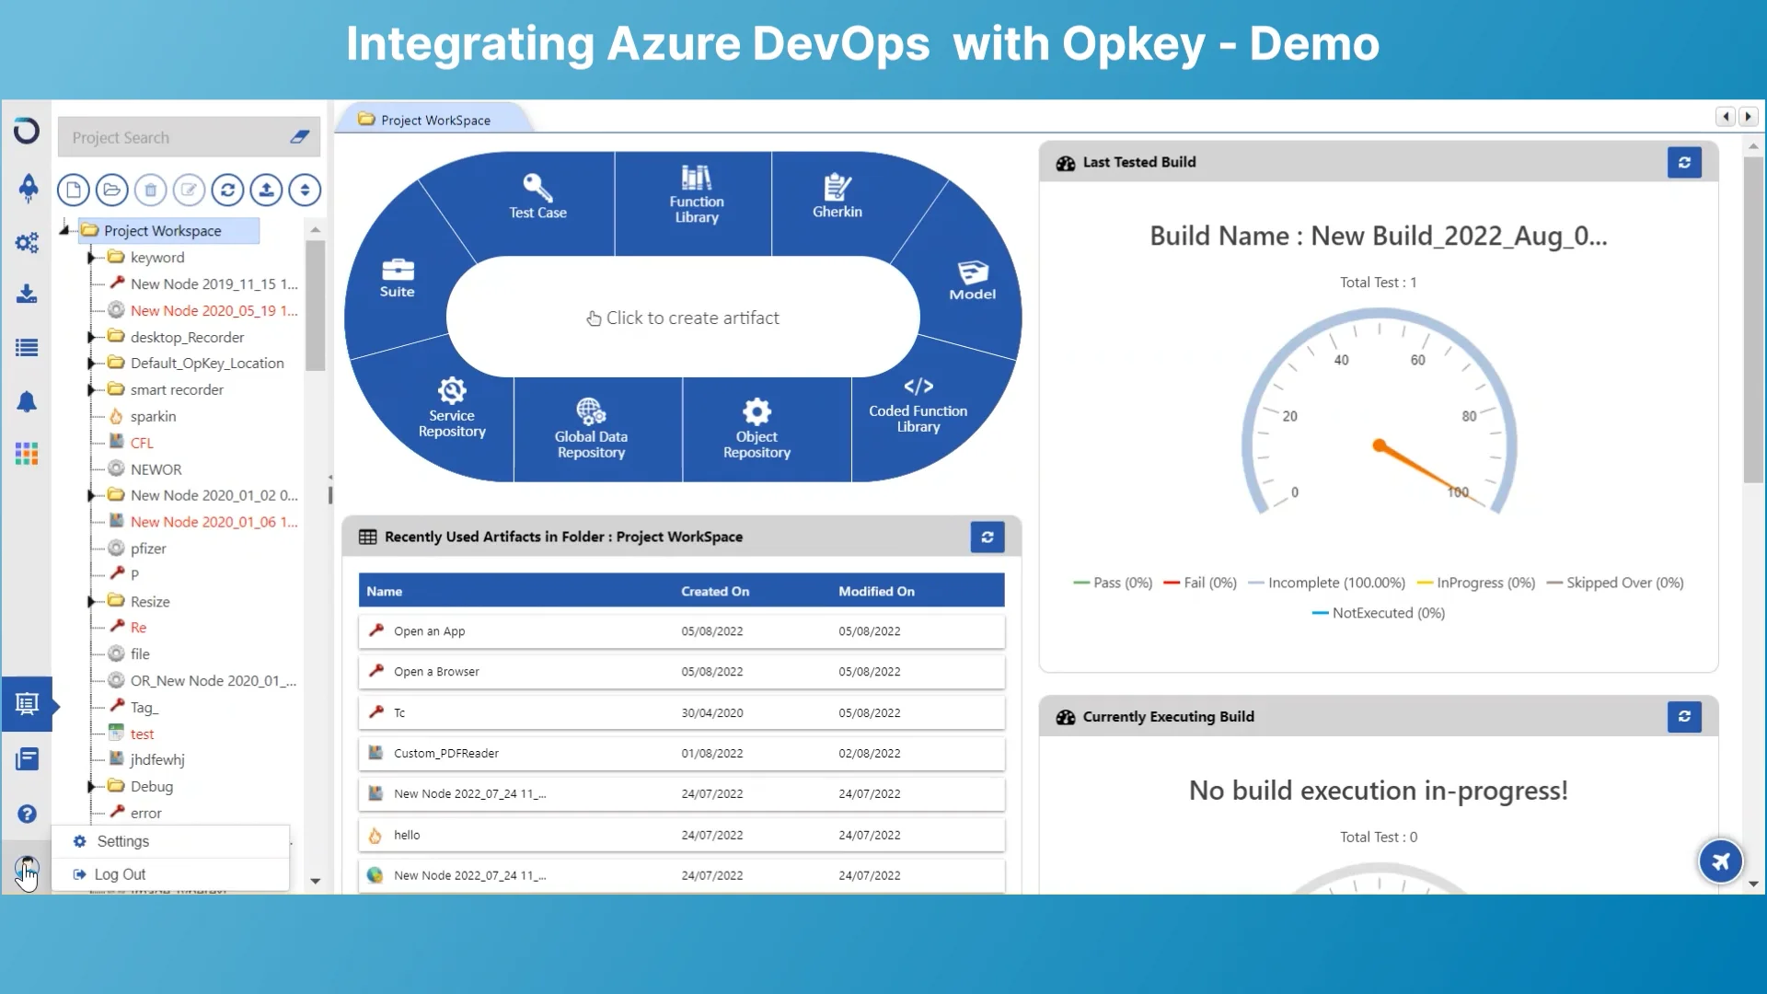The width and height of the screenshot is (1767, 994).
Task: Select the Function Library artifact
Action: [697, 194]
